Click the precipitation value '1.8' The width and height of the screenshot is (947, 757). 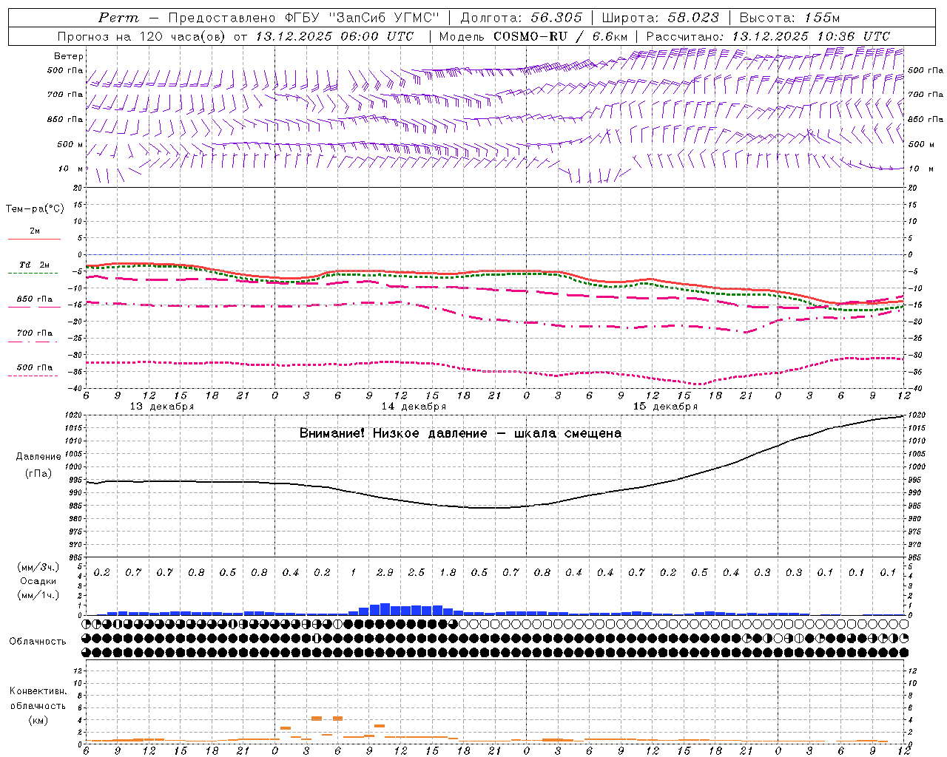click(x=448, y=572)
